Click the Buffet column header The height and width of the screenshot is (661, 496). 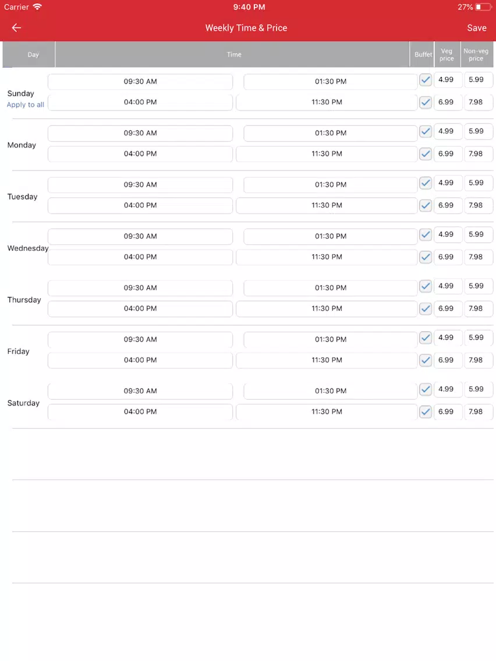tap(423, 54)
